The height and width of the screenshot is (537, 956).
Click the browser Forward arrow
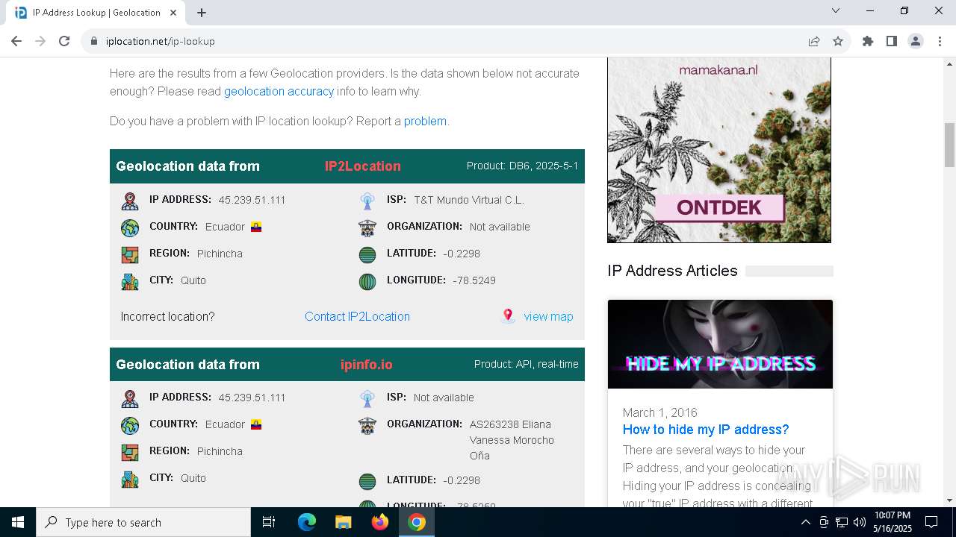(x=40, y=41)
